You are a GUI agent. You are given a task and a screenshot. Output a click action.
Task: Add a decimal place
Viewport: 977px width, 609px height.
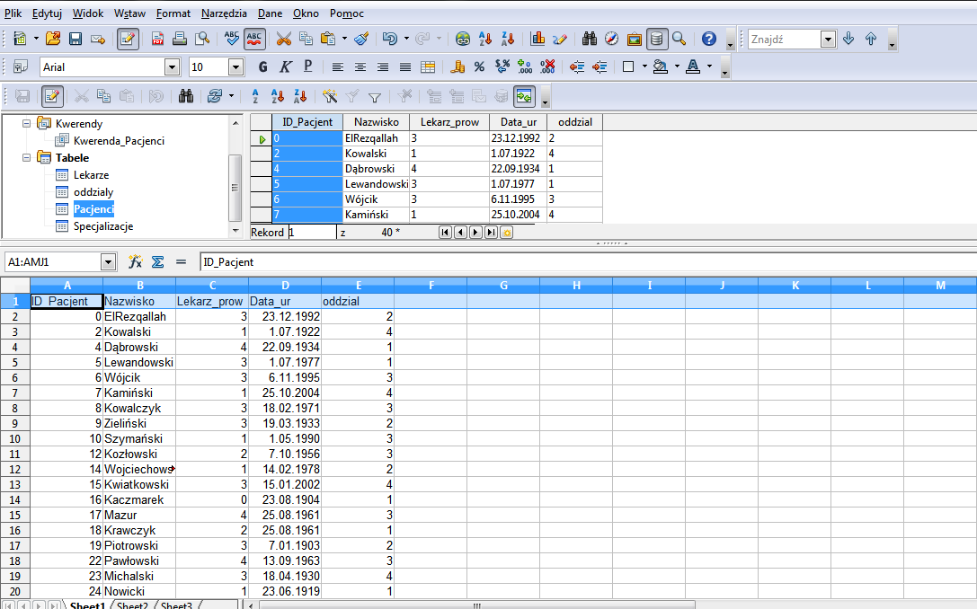(525, 66)
